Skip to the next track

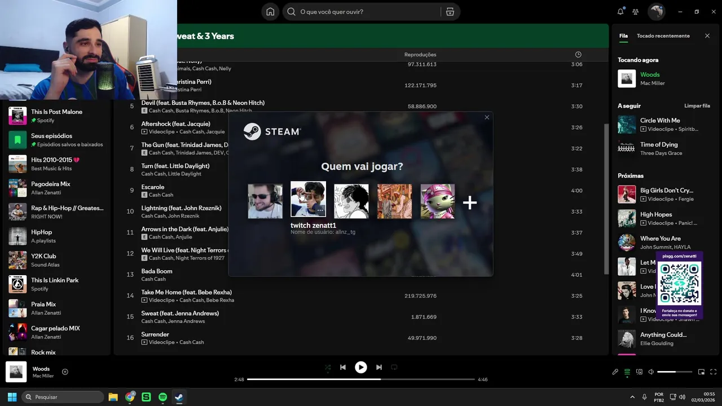point(379,367)
